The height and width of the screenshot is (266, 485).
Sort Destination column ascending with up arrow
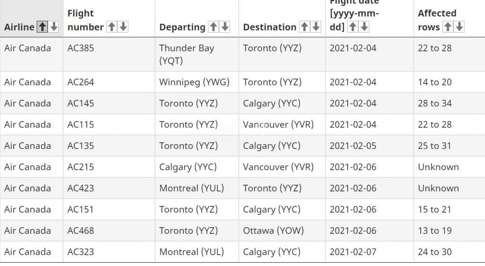coord(305,27)
